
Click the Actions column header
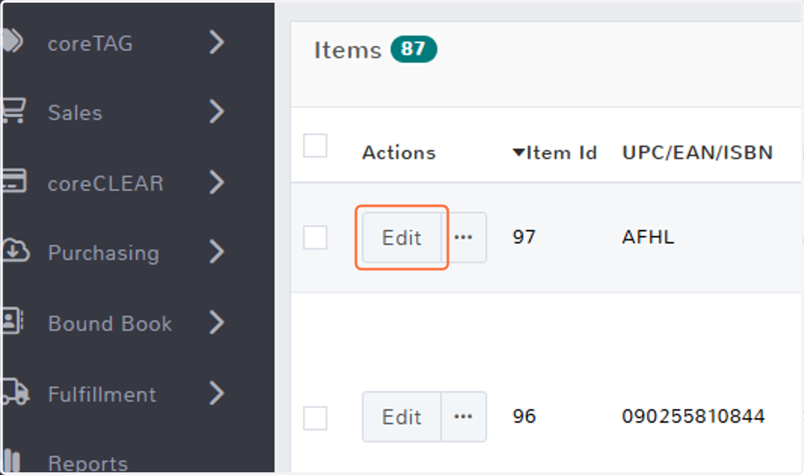(x=399, y=153)
